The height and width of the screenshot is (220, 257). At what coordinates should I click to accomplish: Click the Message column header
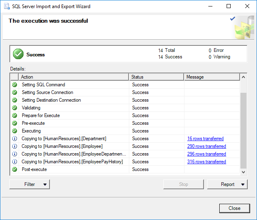coord(212,77)
